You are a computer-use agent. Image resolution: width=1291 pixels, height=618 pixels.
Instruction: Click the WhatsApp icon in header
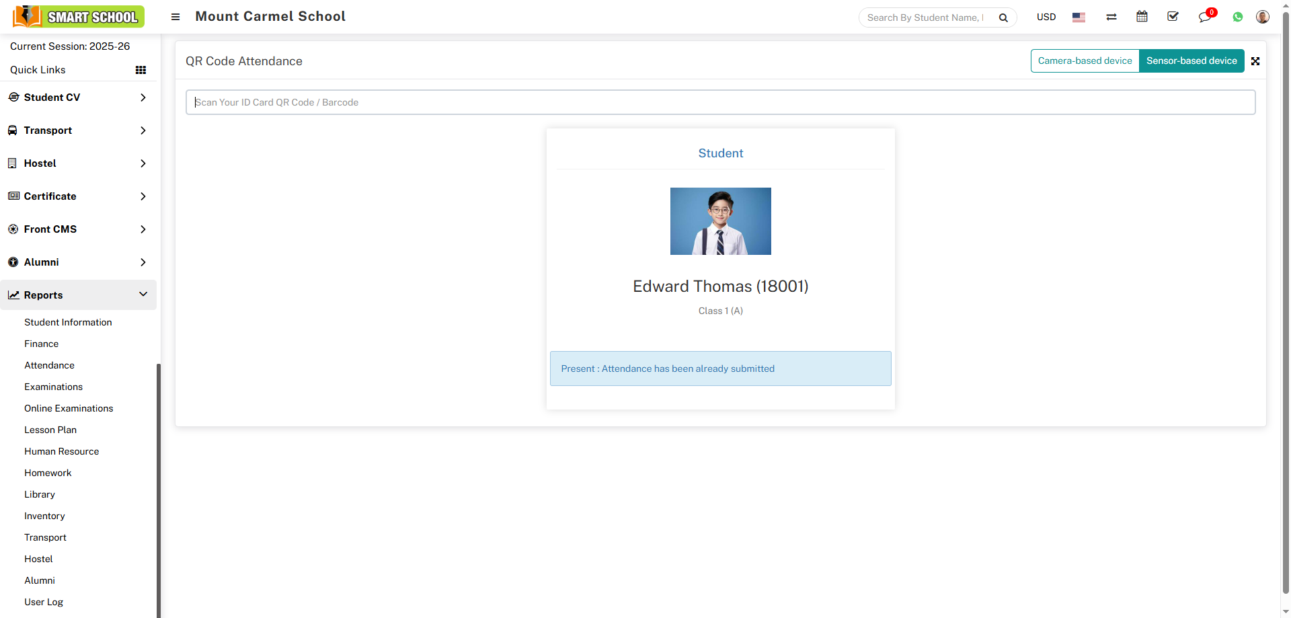point(1238,17)
